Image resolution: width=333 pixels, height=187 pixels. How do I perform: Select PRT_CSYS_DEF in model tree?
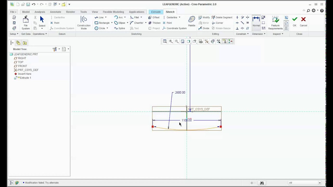pyautogui.click(x=28, y=70)
